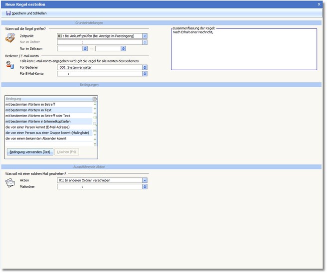
Task: Click the start date field of Nur im Zeitraum
Action: coord(70,49)
